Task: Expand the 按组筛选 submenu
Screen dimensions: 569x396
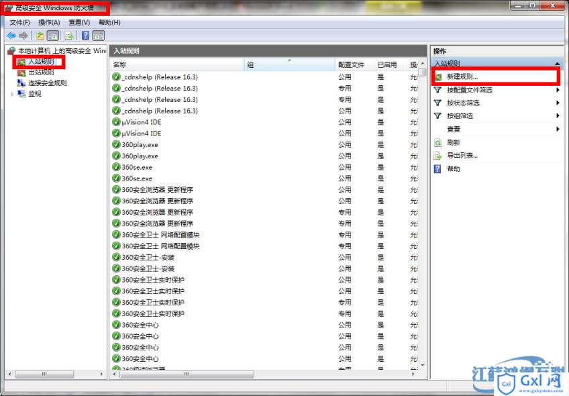Action: (x=558, y=116)
